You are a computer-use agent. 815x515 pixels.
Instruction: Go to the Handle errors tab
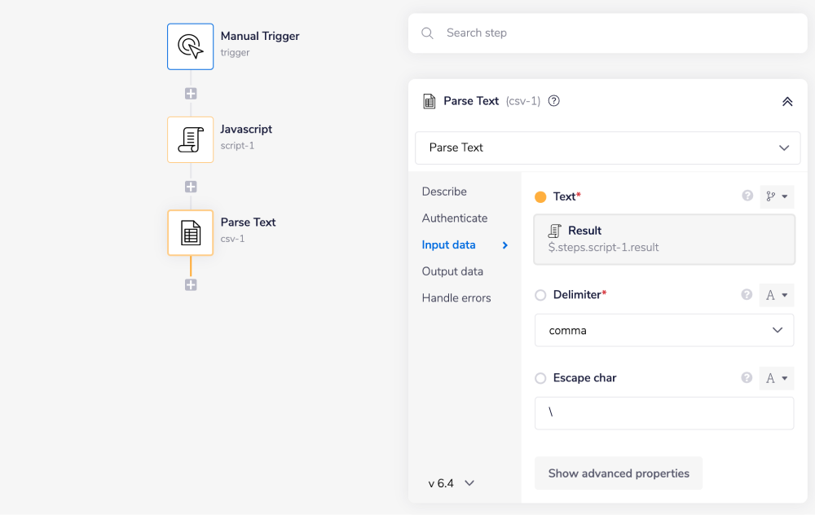click(x=456, y=298)
